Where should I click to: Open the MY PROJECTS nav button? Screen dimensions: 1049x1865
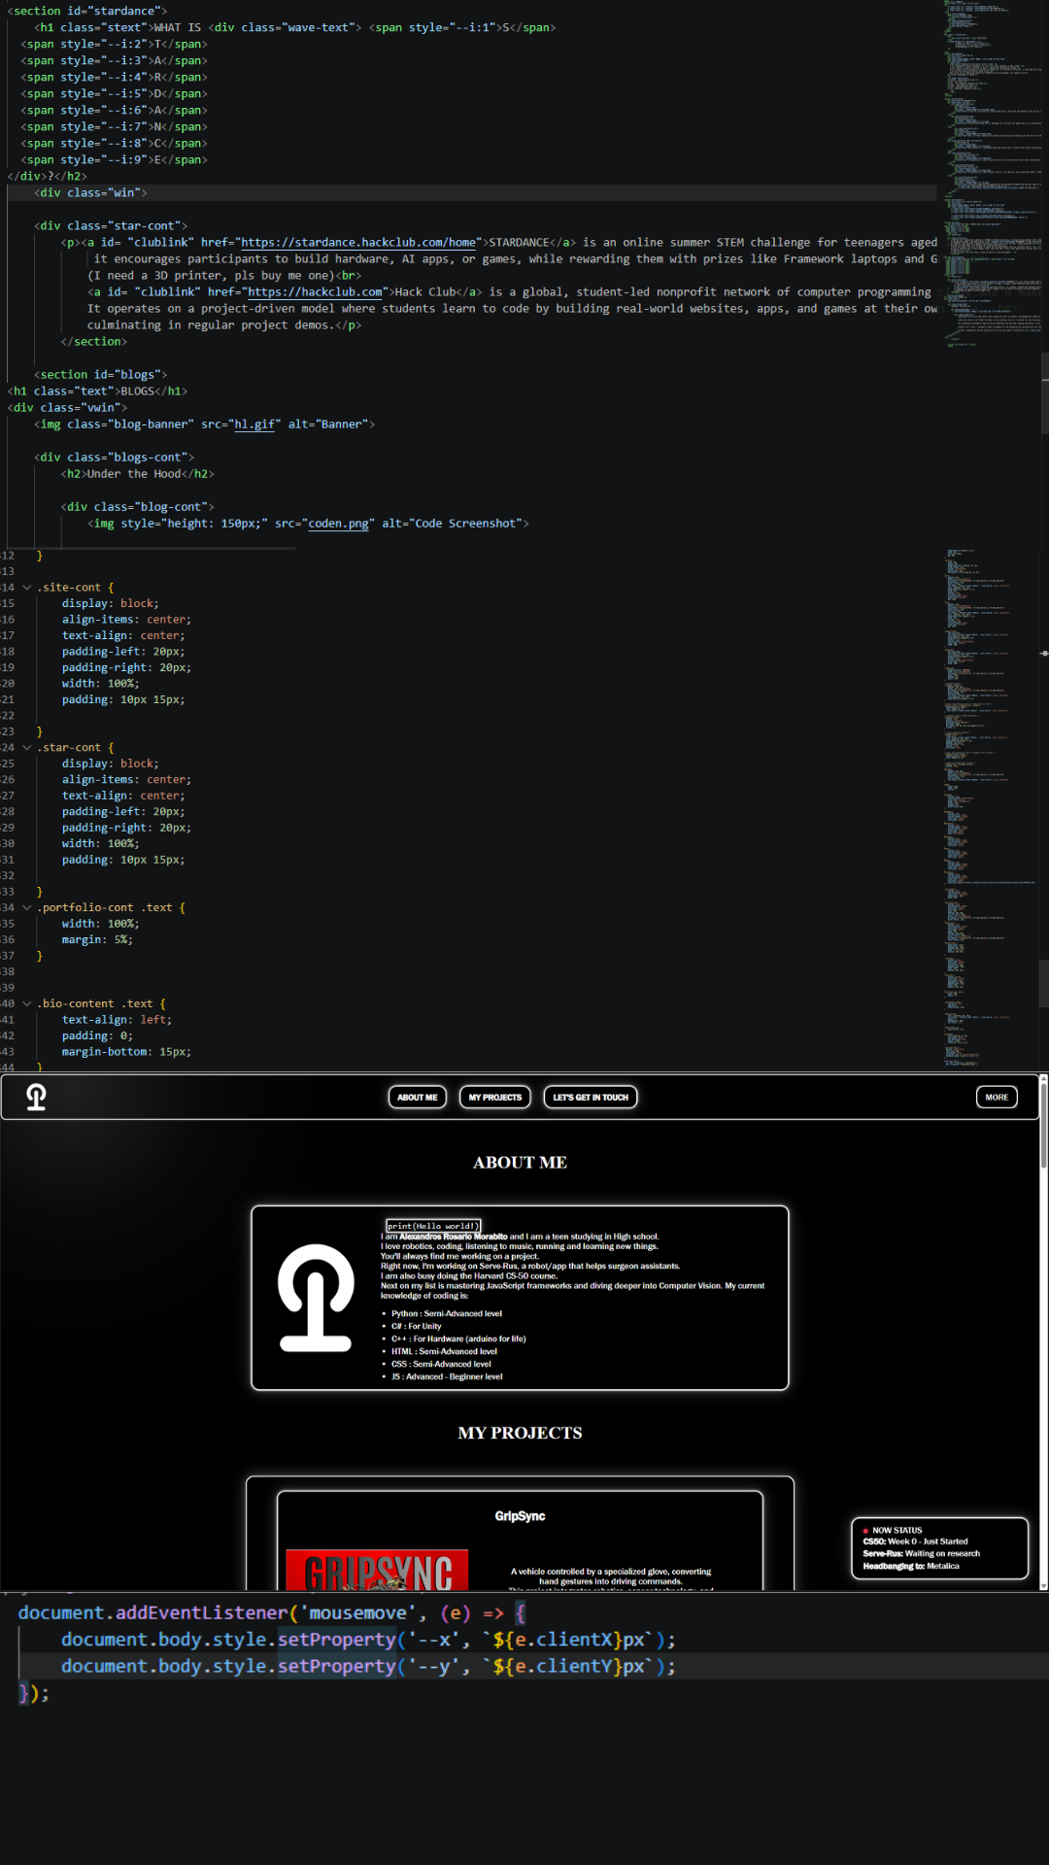tap(495, 1097)
